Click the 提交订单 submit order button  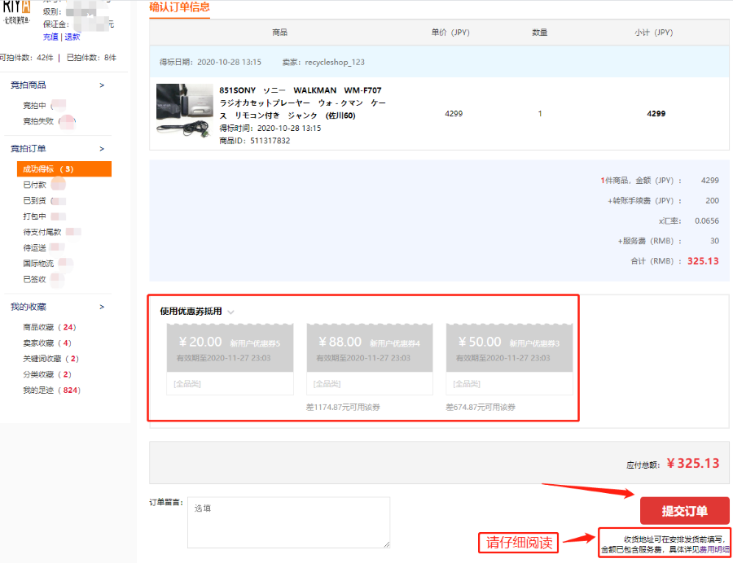[684, 511]
